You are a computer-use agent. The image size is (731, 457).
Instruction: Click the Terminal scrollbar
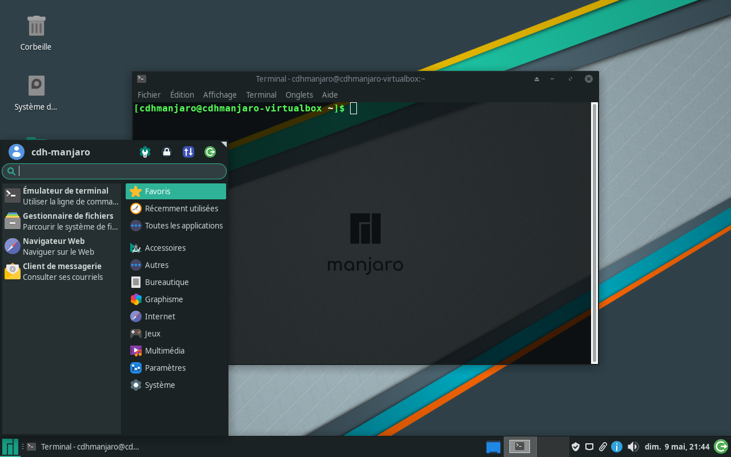[594, 228]
